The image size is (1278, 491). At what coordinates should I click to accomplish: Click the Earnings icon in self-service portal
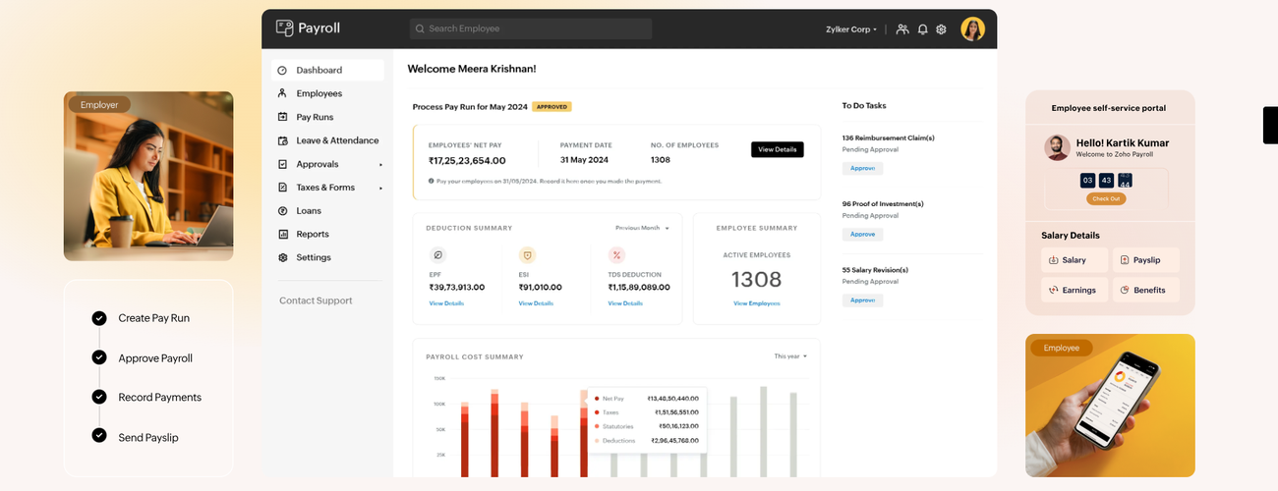click(x=1053, y=290)
